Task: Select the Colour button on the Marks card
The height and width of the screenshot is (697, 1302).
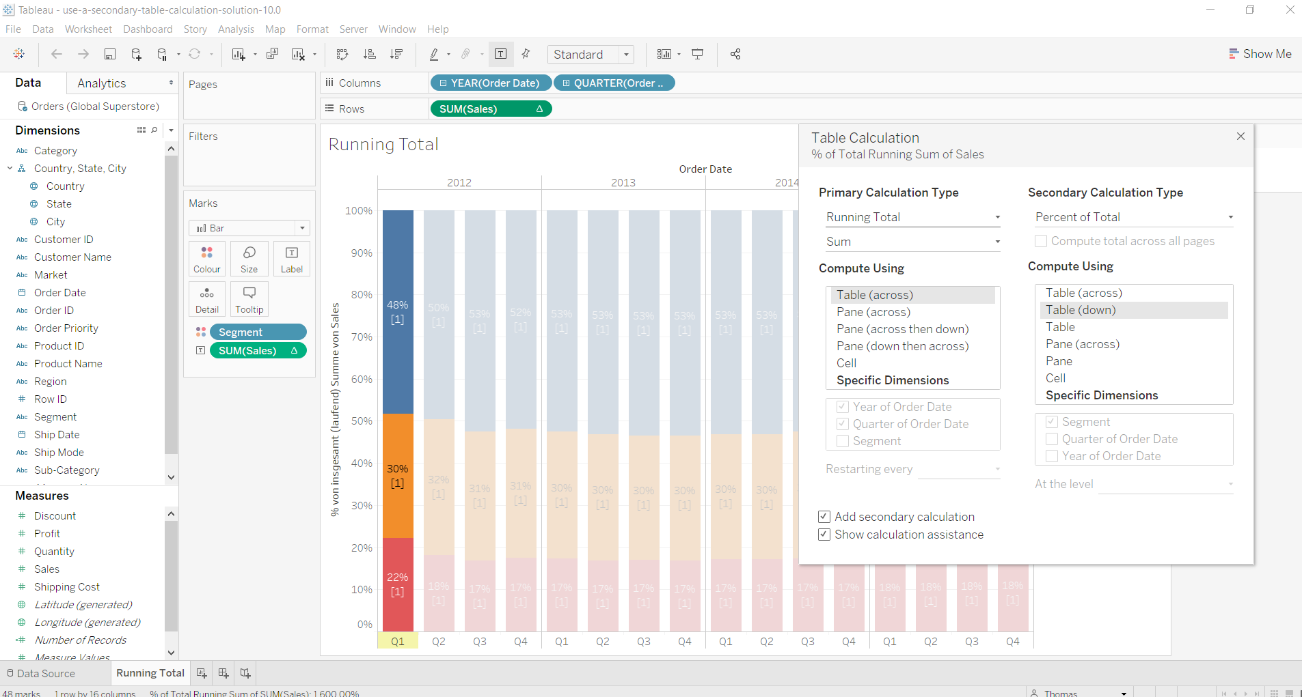Action: click(206, 259)
